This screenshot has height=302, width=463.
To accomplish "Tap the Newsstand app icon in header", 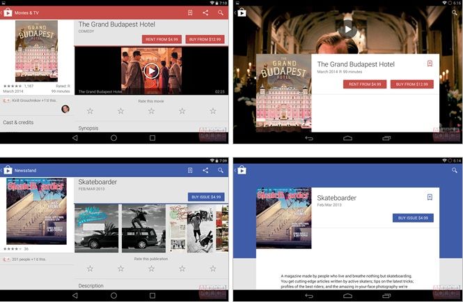I will click(x=8, y=170).
